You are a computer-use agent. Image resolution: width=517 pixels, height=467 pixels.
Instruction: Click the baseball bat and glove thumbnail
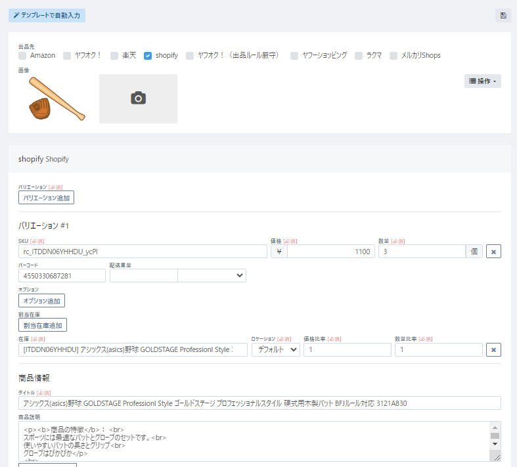pos(57,99)
